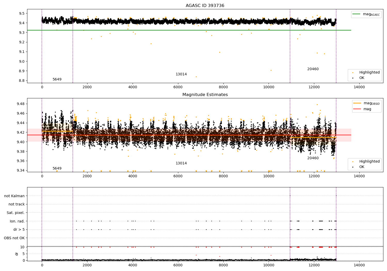Click the "OBS not OK" row label
387x271 pixels.
(14, 238)
